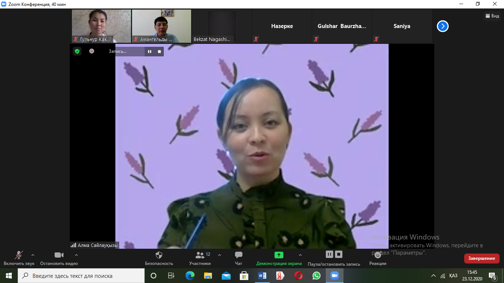504x283 pixels.
Task: Click the Zoom icon on the taskbar
Action: pos(335,276)
